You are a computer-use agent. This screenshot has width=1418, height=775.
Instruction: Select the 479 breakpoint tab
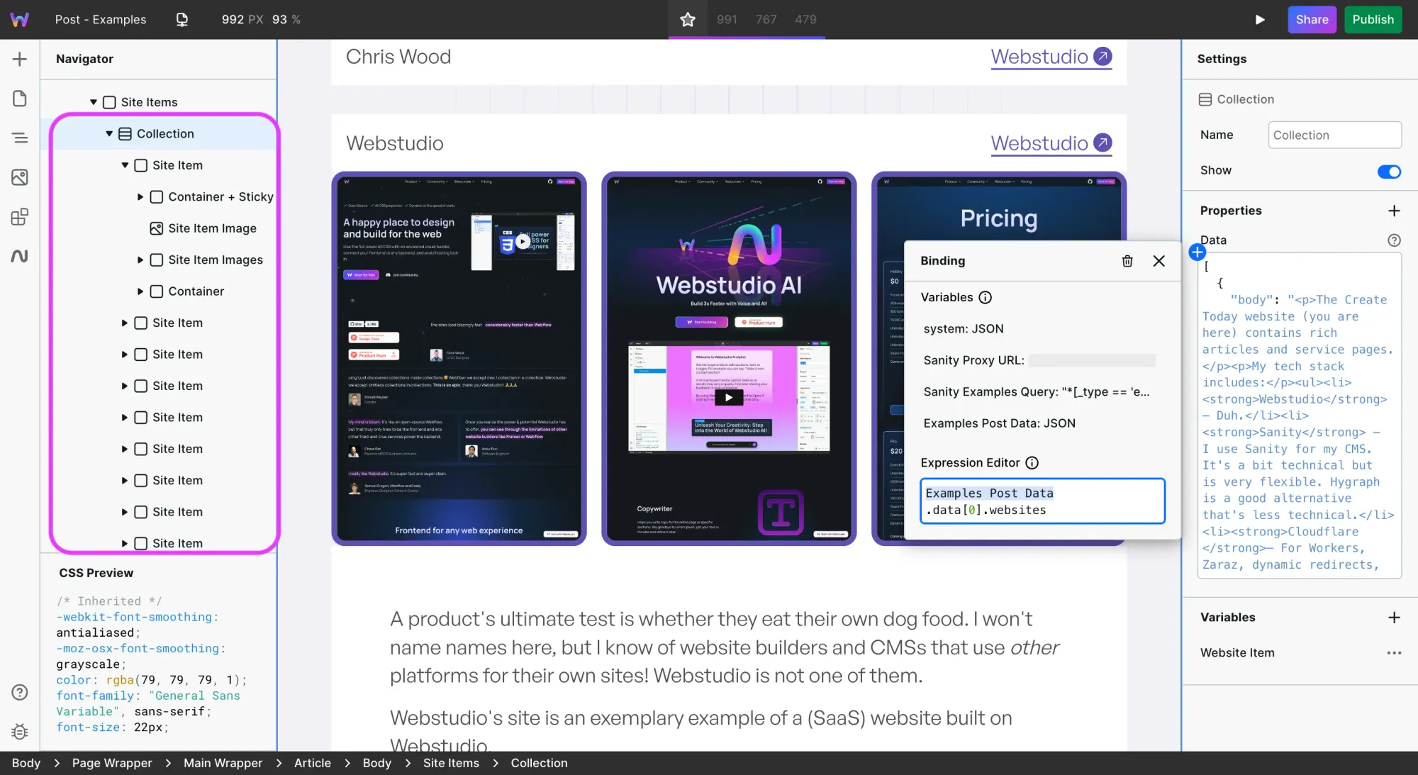coord(805,19)
